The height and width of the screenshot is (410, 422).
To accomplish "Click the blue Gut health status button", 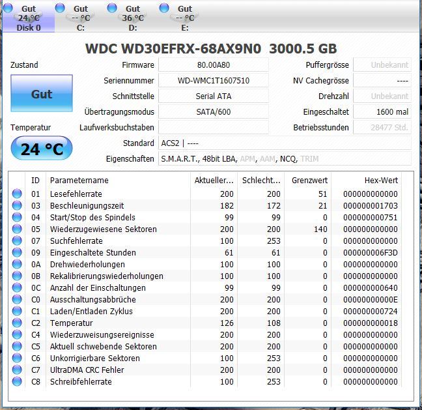I will point(42,93).
